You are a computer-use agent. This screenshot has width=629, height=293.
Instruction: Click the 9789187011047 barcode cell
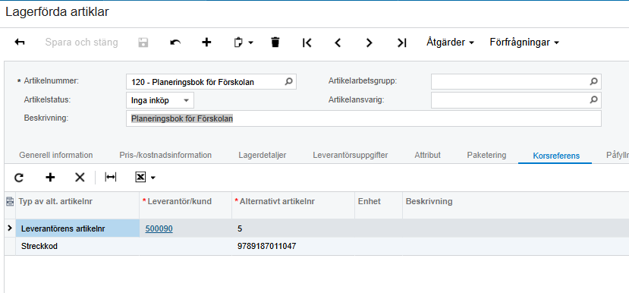(x=293, y=246)
